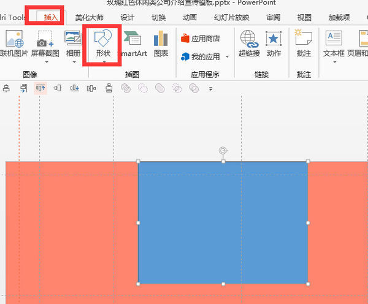Click the intersect shapes icon
The width and height of the screenshot is (368, 304).
click(x=177, y=88)
